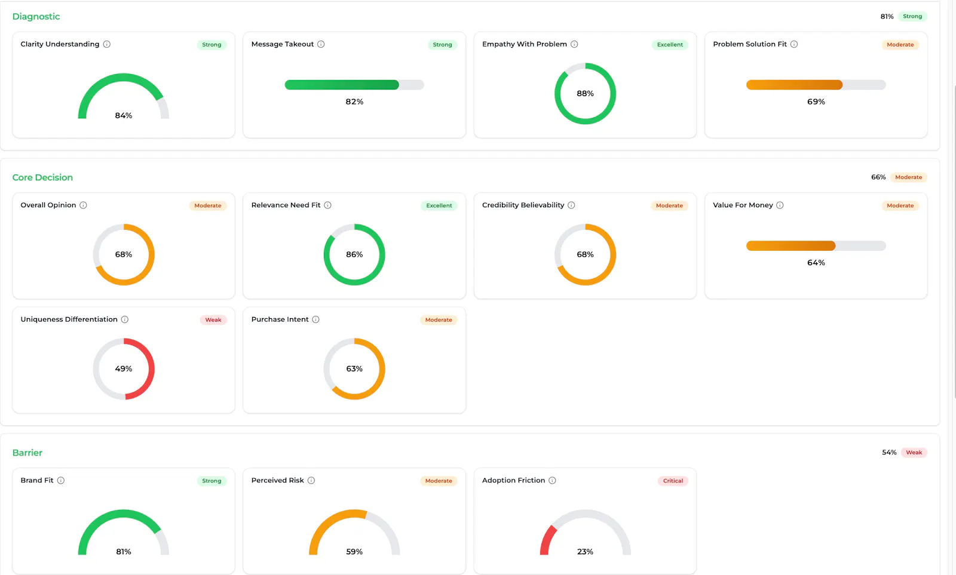
Task: Click Weak badge on Uniqueness Differentiation
Action: [213, 320]
